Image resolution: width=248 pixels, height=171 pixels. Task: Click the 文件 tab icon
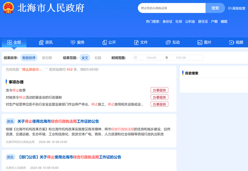click(x=137, y=43)
